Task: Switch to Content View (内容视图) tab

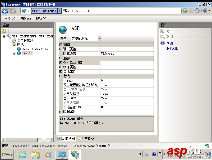Action: click(x=86, y=139)
